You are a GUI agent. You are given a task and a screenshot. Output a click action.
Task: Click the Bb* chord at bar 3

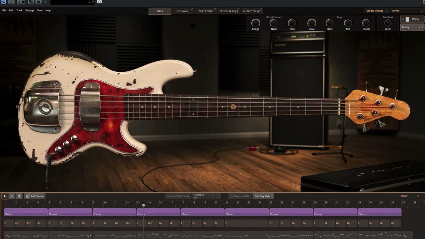tap(31, 223)
